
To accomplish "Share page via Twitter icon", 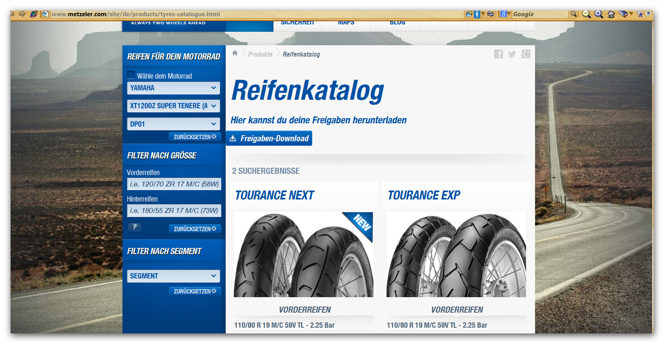I will 512,54.
